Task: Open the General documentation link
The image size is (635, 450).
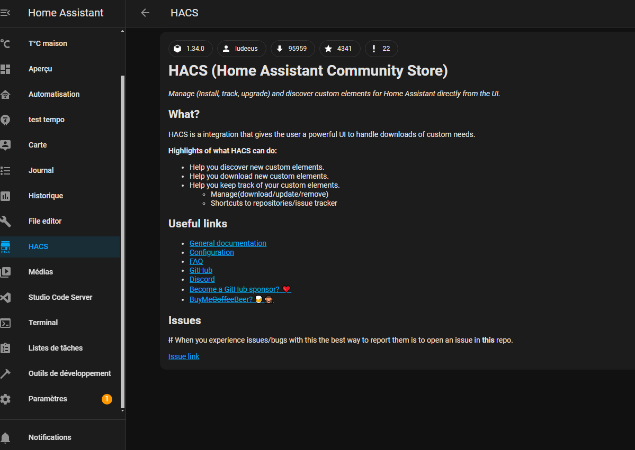Action: [228, 243]
